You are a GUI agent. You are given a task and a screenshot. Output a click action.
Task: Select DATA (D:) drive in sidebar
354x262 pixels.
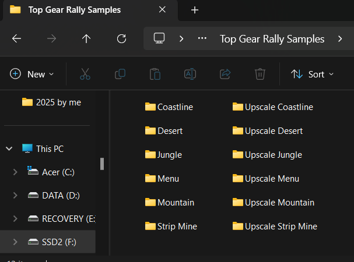54,196
